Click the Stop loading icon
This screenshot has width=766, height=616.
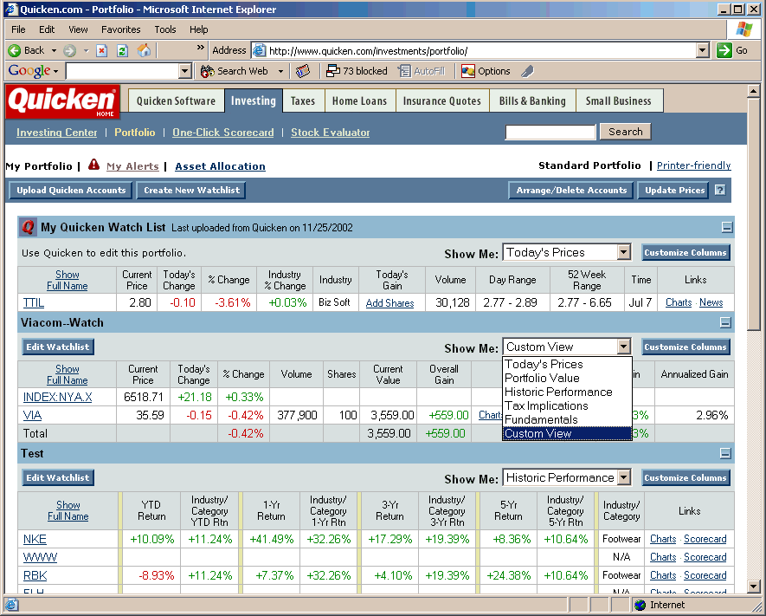(102, 50)
